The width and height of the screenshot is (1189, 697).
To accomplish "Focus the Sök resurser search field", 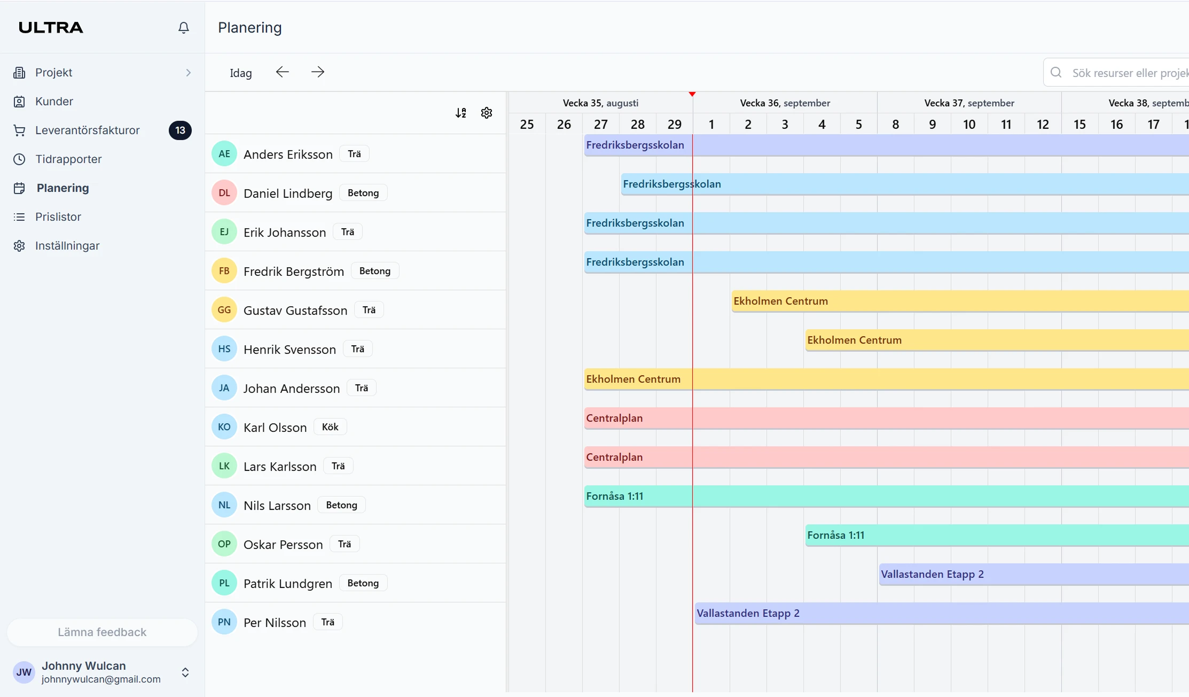I will pyautogui.click(x=1127, y=73).
